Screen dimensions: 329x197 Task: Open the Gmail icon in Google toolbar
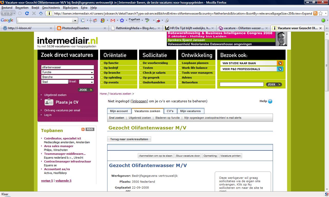pos(113,20)
